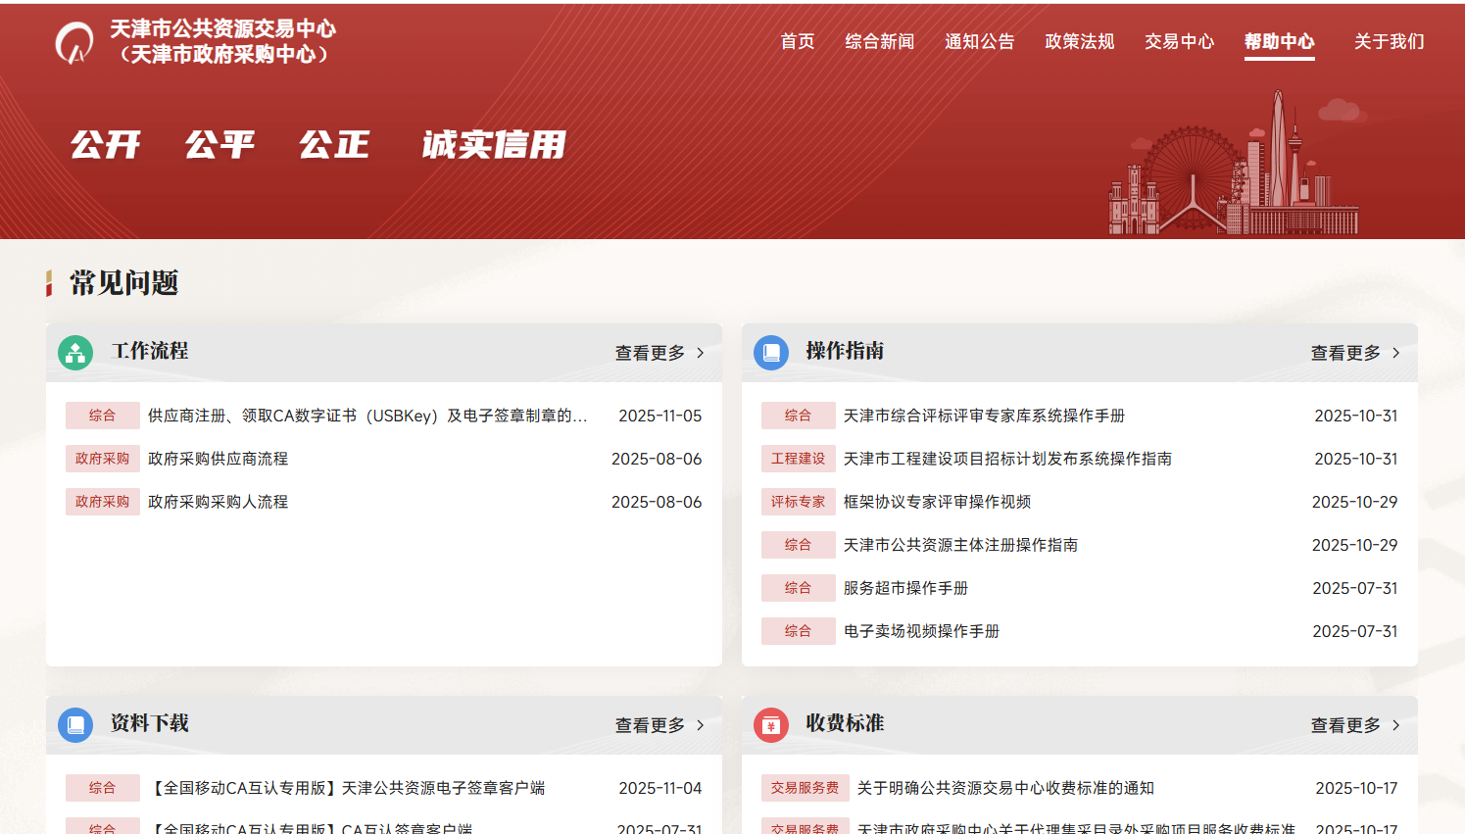
Task: Click the 政府采购 tag on 供应商流程 entry
Action: [x=102, y=458]
